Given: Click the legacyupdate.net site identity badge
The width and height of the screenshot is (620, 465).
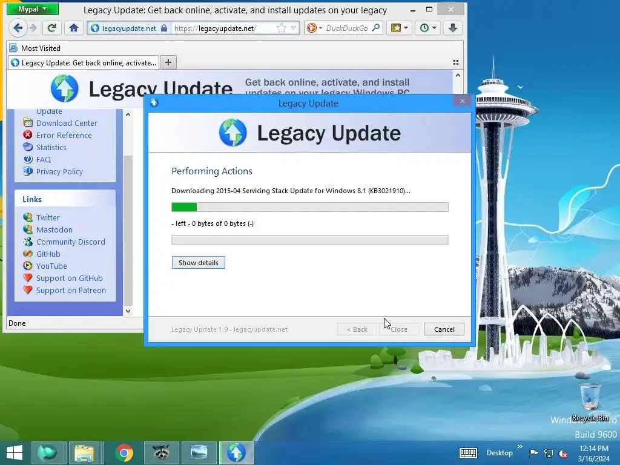Looking at the screenshot, I should point(129,28).
